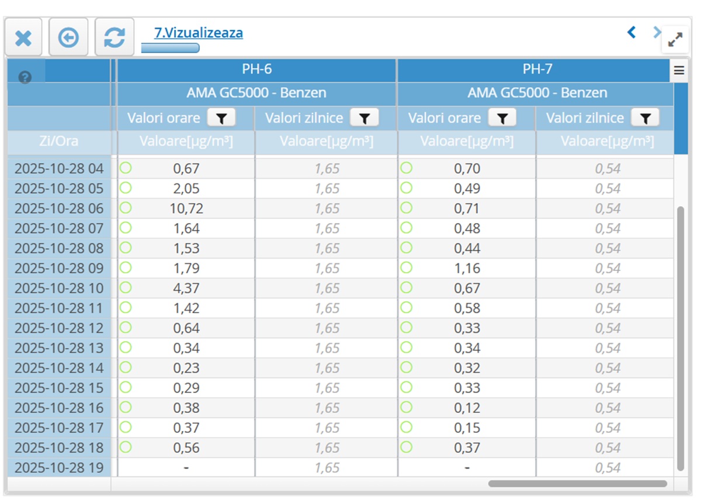Open filter for PH-6 Valori orare
701x504 pixels.
(x=221, y=118)
